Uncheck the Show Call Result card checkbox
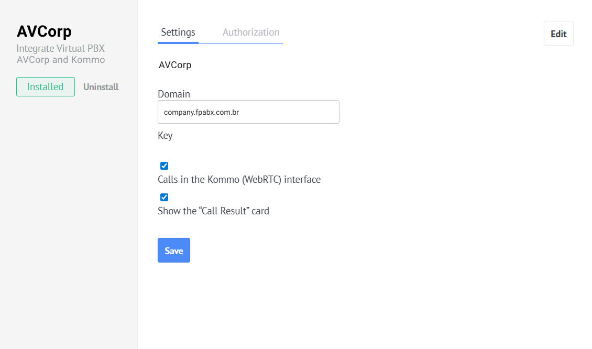The width and height of the screenshot is (592, 349). click(x=164, y=198)
